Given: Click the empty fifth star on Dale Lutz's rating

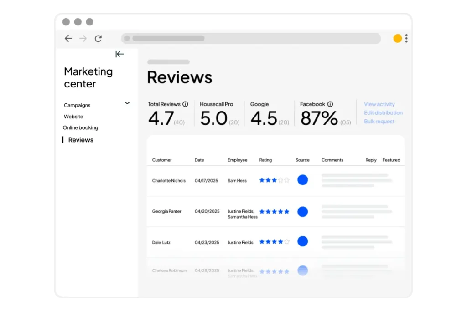Looking at the screenshot, I should [286, 241].
